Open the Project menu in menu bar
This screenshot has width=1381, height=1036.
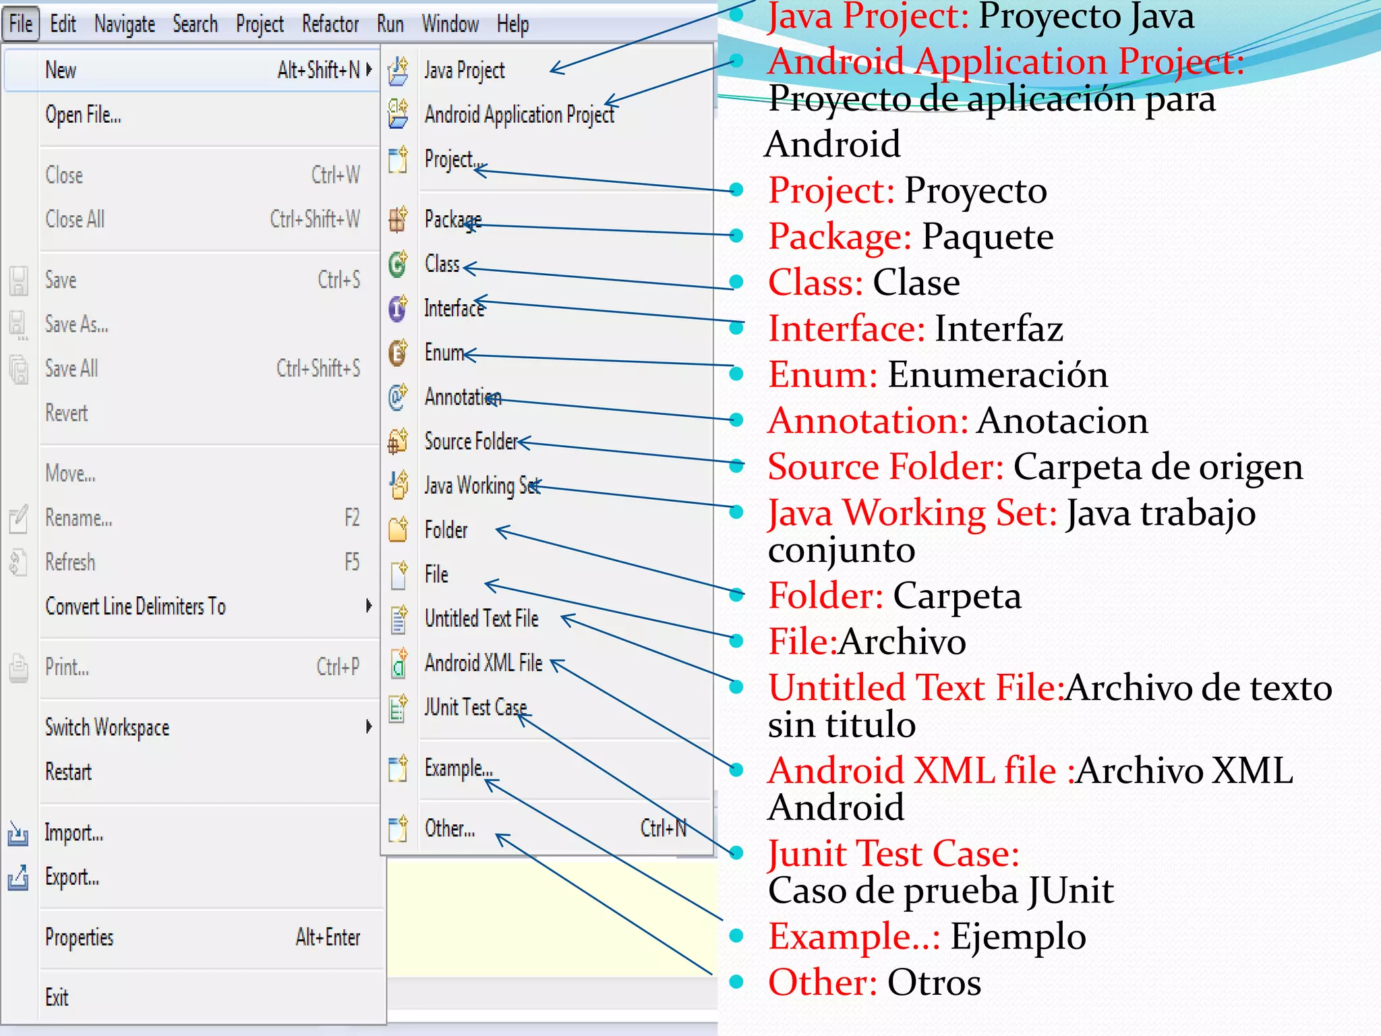pos(260,24)
